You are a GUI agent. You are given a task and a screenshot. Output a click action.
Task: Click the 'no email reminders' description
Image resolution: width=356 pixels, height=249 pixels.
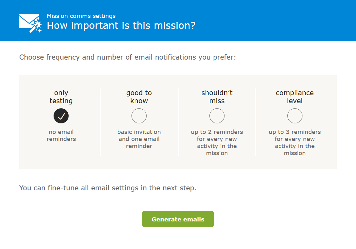(x=61, y=135)
